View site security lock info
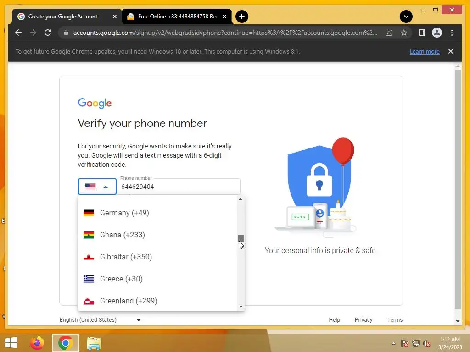 [66, 33]
